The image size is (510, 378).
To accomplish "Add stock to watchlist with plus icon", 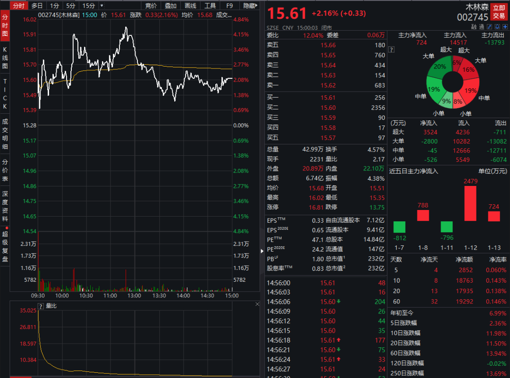I will 505,27.
